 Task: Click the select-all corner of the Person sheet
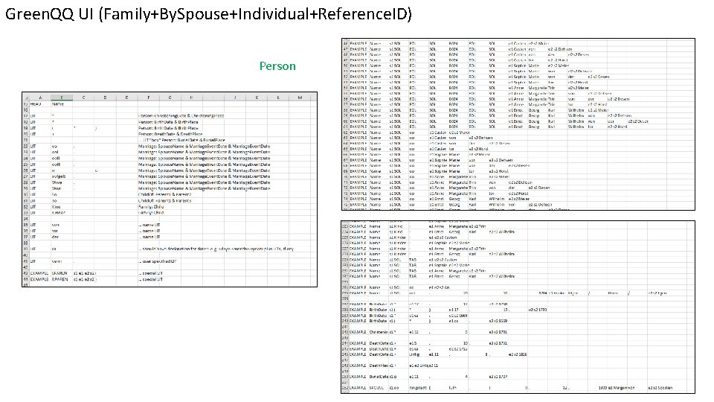click(x=26, y=98)
